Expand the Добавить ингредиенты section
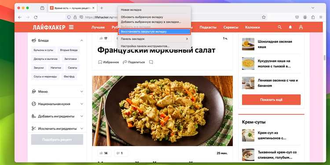This screenshot has height=165, width=330. coord(82,116)
